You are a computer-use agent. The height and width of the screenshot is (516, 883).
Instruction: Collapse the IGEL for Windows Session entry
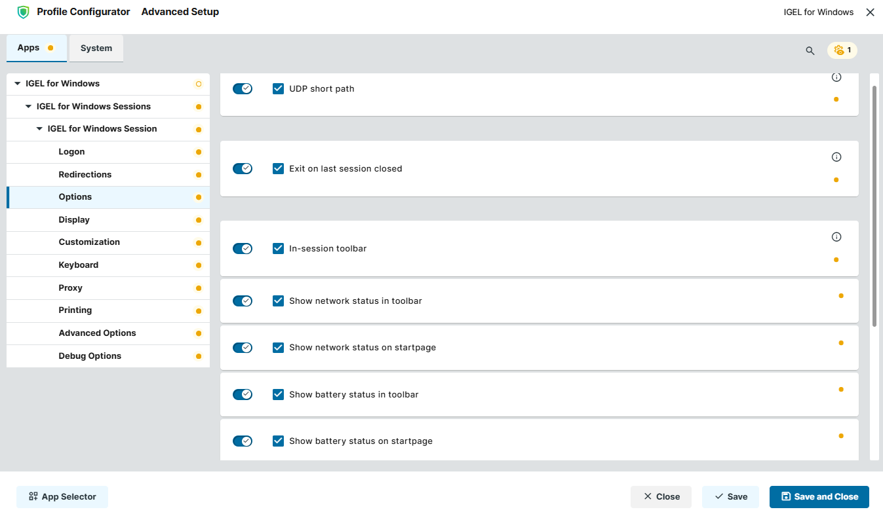[39, 128]
